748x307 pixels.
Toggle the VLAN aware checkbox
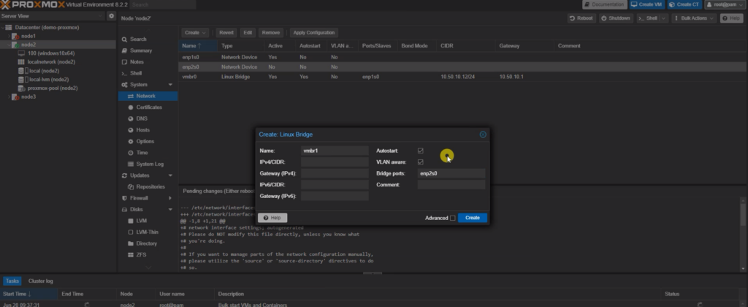click(x=420, y=162)
